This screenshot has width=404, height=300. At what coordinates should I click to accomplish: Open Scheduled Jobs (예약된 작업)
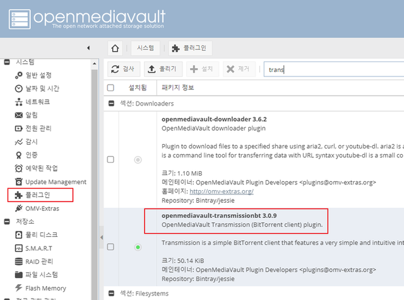click(36, 168)
